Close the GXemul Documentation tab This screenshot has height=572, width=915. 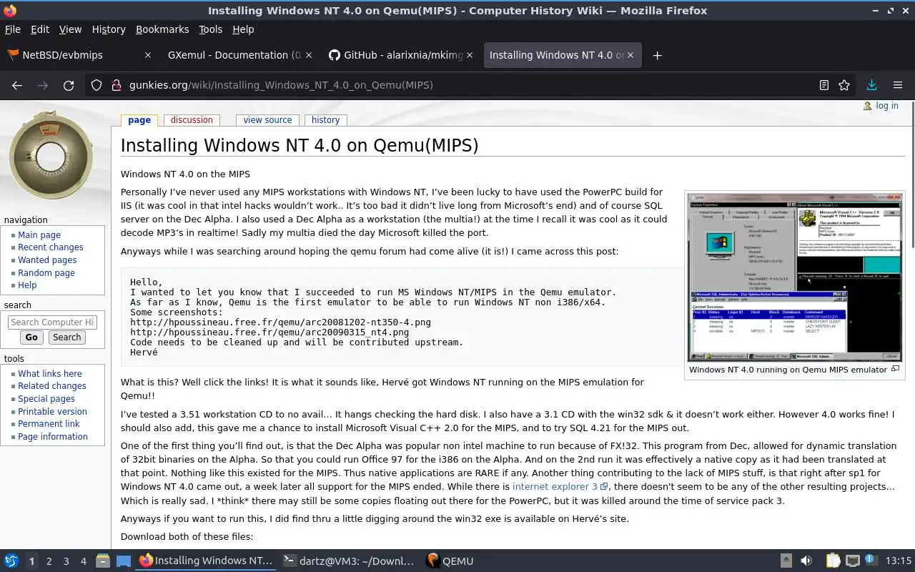tap(309, 55)
